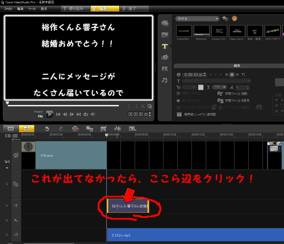Adjust the title duration stepper arrows
The height and width of the screenshot is (244, 284).
click(204, 75)
